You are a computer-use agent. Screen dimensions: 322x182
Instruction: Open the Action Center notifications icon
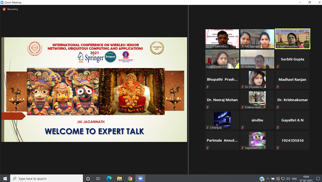click(x=318, y=178)
